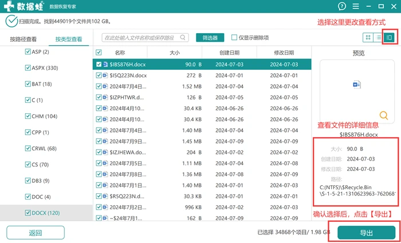This screenshot has height=243, width=401.
Task: Click the search magnifier in filename box
Action: tap(183, 38)
